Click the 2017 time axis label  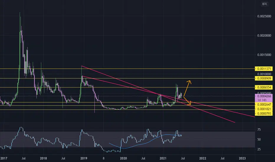click(x=4, y=158)
